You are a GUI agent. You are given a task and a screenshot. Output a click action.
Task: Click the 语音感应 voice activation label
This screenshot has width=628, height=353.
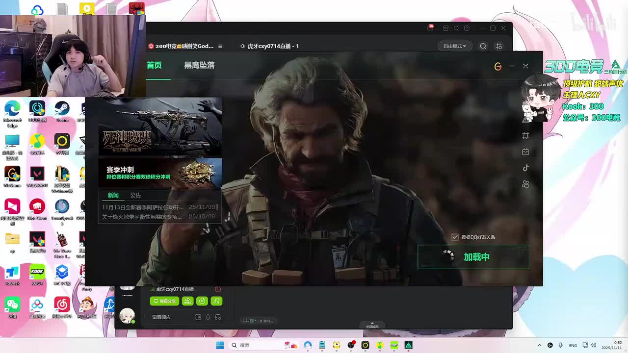161,317
